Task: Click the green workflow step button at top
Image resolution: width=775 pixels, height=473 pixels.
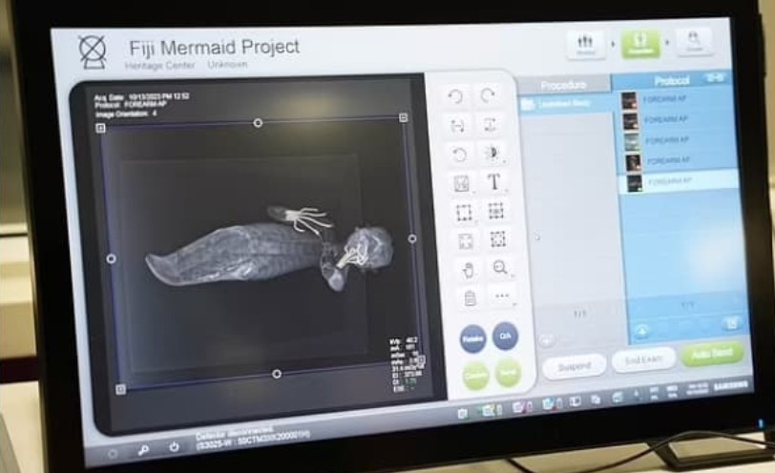Action: pos(640,42)
